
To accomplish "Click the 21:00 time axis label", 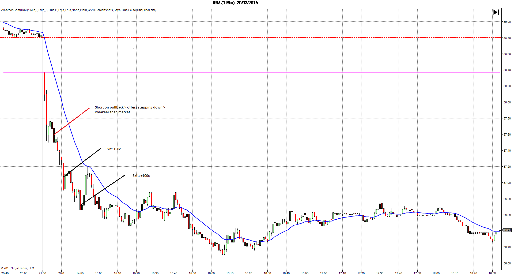I will click(42, 273).
